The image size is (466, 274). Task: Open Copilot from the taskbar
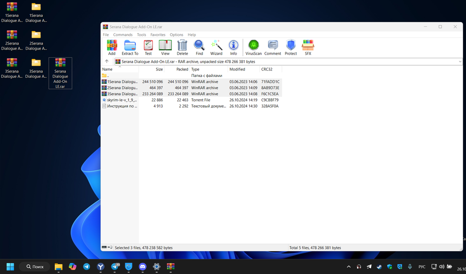pos(73,267)
